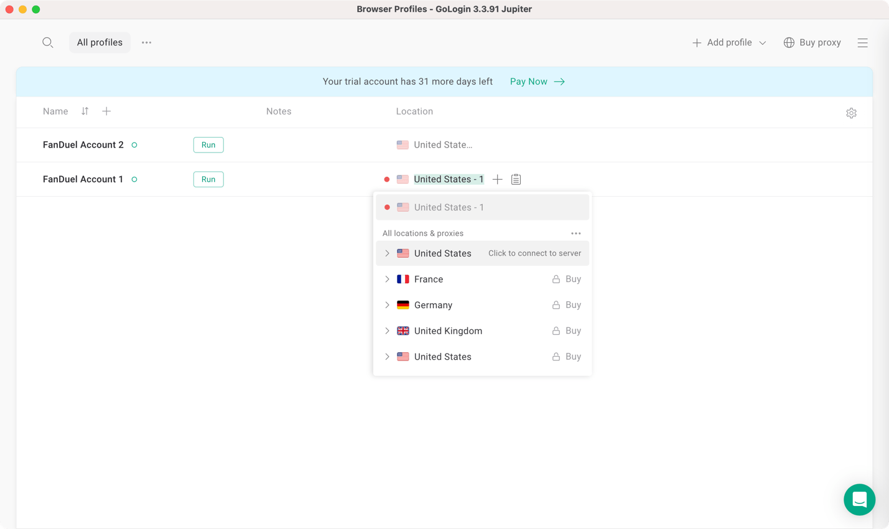Click the plus icon next to Add profile
889x529 pixels.
[697, 42]
